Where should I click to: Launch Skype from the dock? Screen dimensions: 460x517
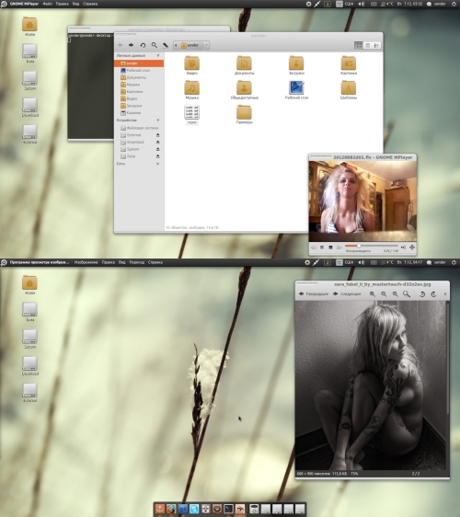point(194,509)
